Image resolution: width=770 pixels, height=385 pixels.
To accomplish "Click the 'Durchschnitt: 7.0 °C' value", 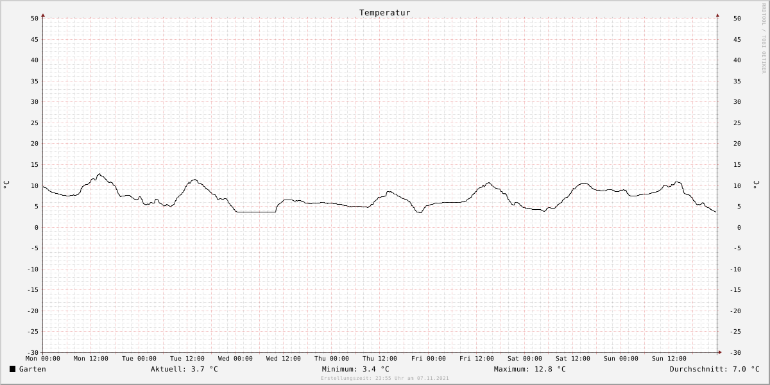I will pos(715,369).
